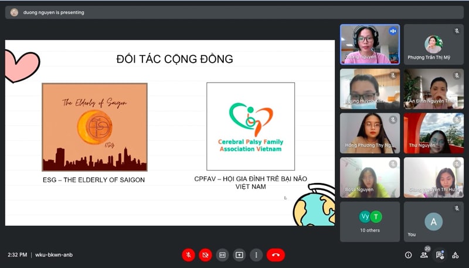Expand the "10 others" participants tile
The image size is (469, 268).
click(x=370, y=222)
